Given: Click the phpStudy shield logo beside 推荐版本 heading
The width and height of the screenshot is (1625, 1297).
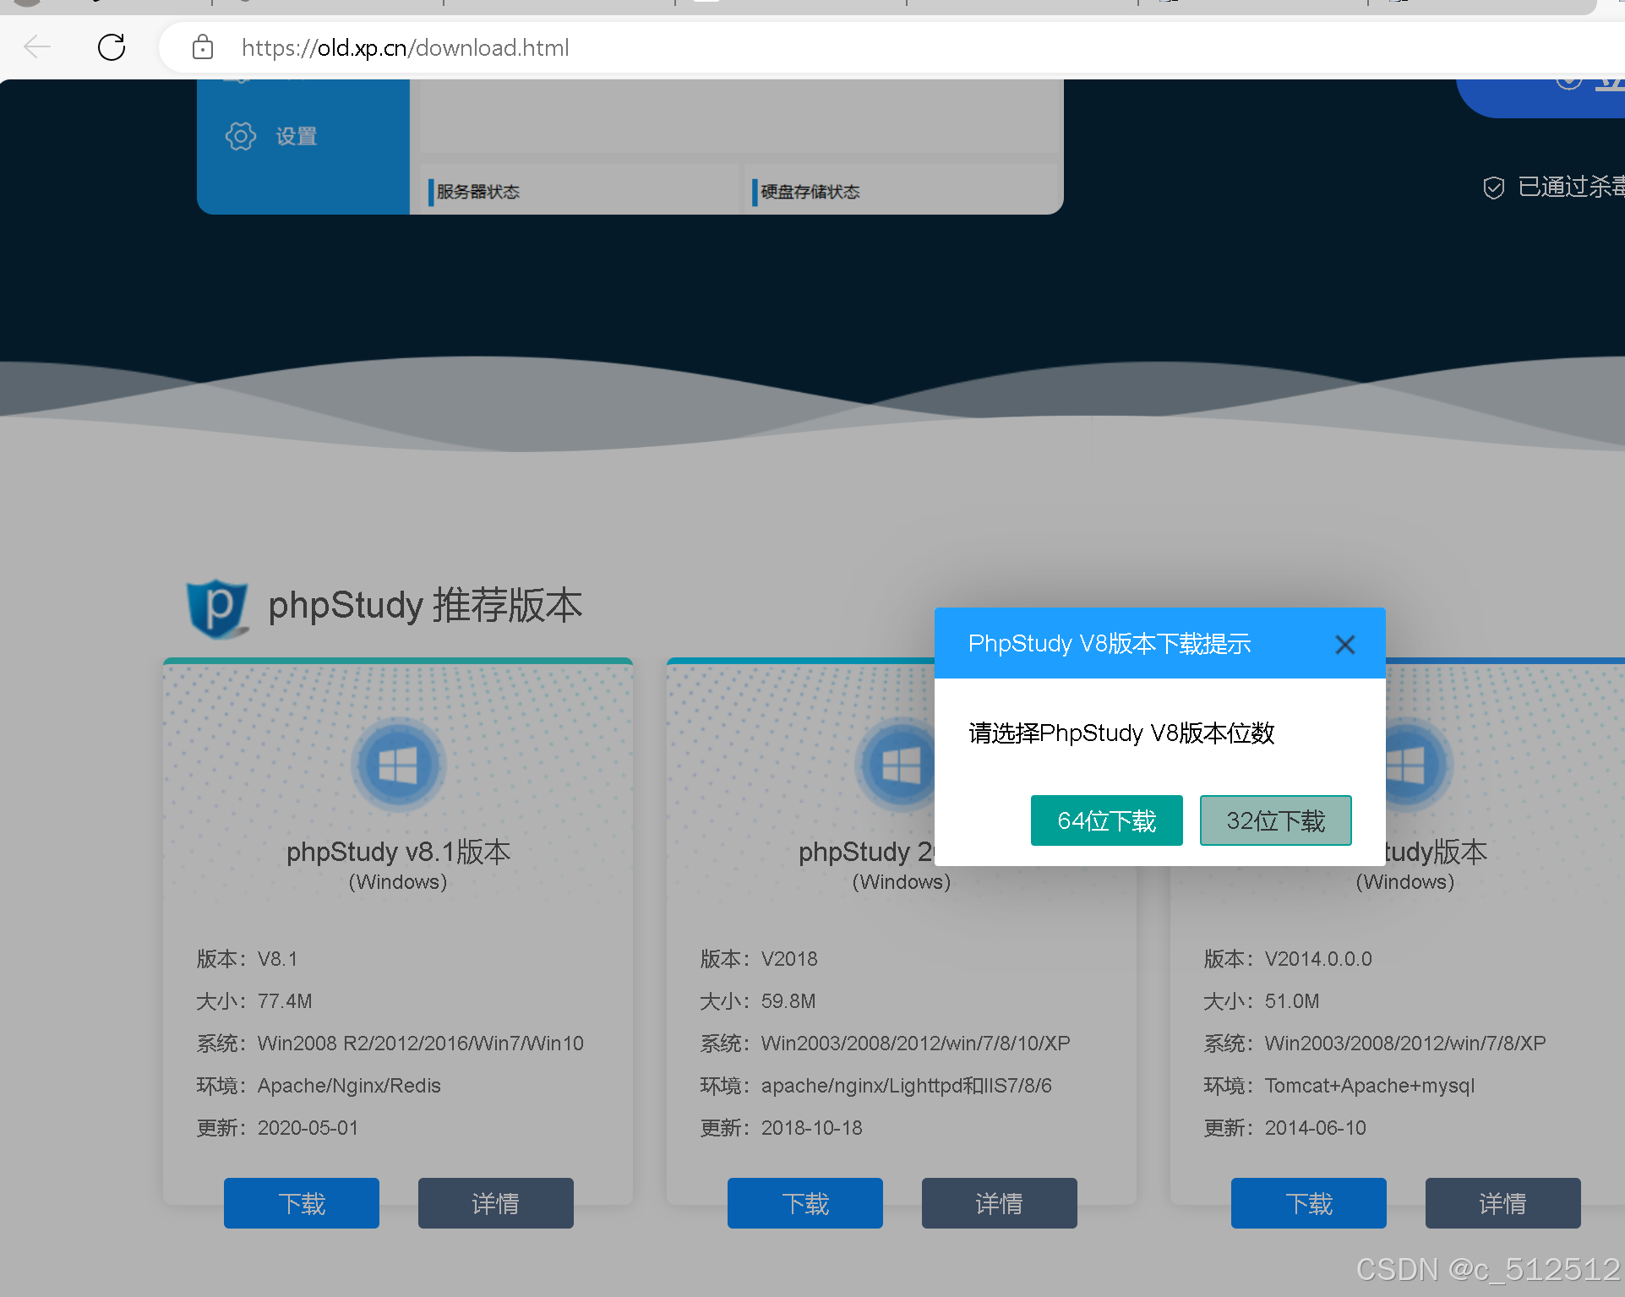Looking at the screenshot, I should coord(217,607).
